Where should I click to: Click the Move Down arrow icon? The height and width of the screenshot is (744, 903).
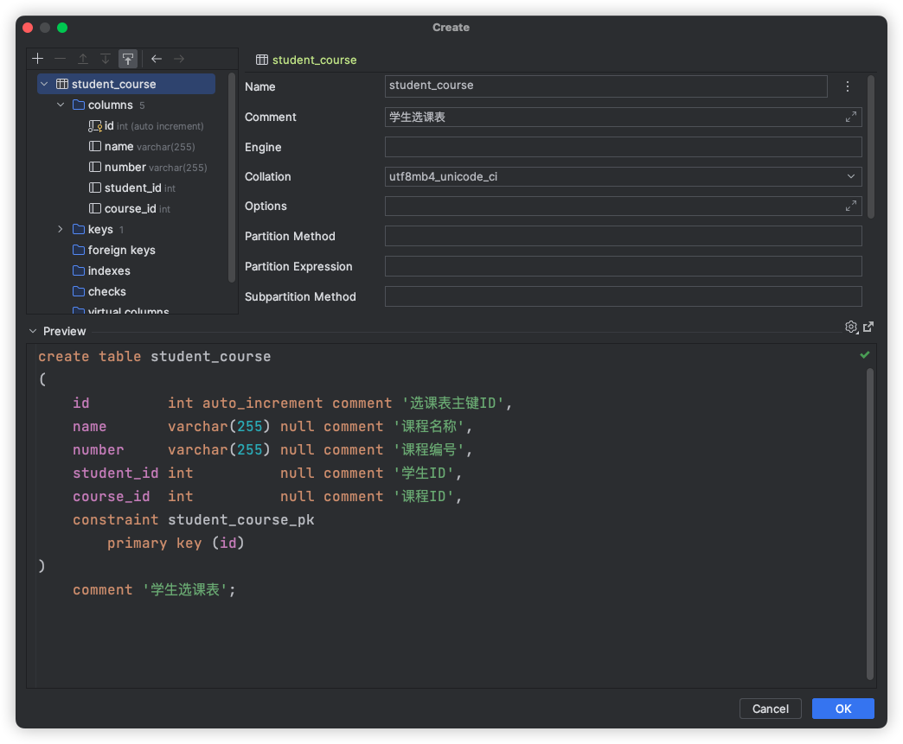point(106,59)
